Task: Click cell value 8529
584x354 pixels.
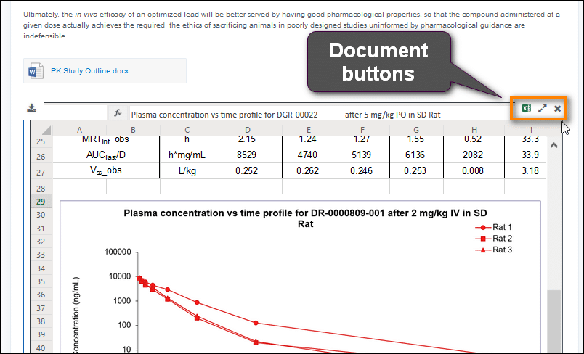Action: pyautogui.click(x=247, y=155)
